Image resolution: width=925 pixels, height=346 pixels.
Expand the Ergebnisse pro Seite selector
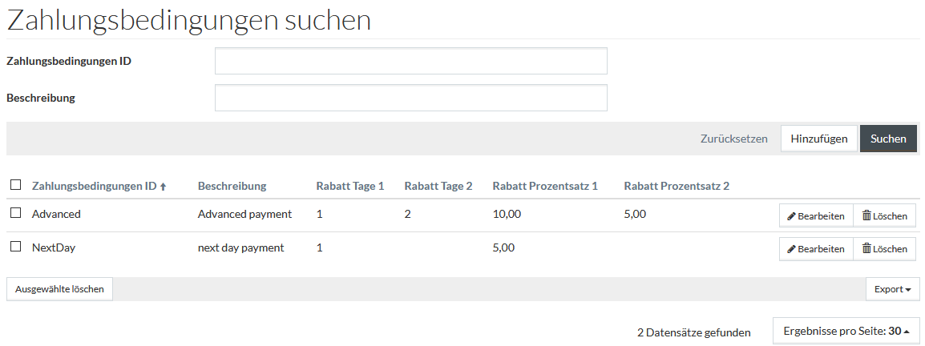click(x=846, y=332)
